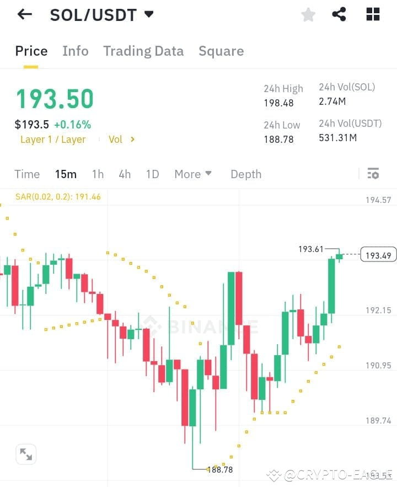
Task: Switch to the 4h timeframe
Action: [124, 174]
